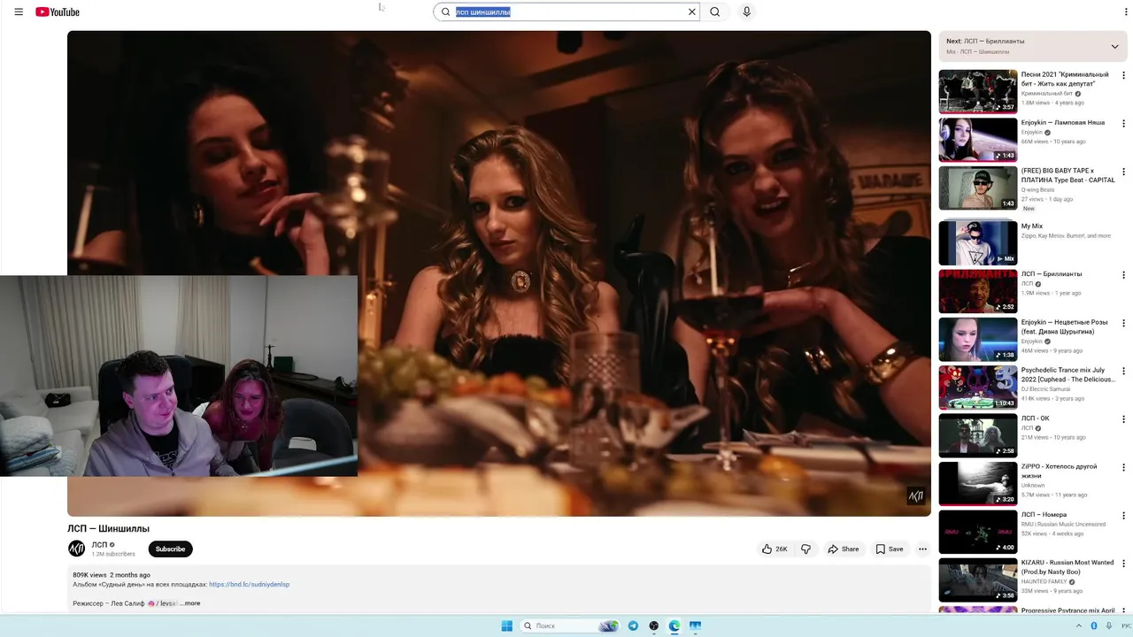Viewport: 1133px width, 637px height.
Task: Expand the Next: ЛСП — Бриллианты mix panel
Action: [x=1114, y=46]
